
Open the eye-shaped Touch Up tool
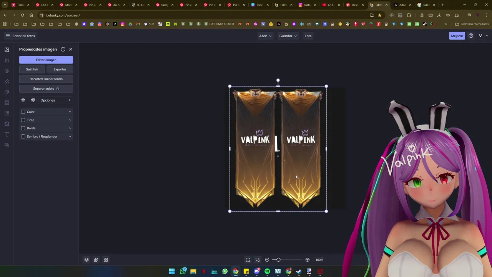[7, 71]
